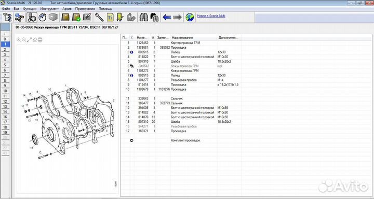
Task: Click the gray package box icon
Action: [53, 17]
